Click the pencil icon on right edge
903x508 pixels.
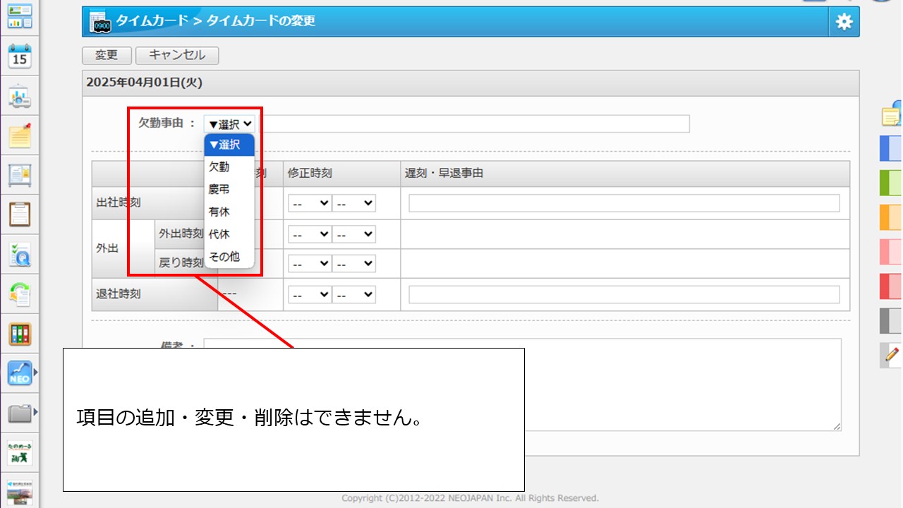click(892, 355)
